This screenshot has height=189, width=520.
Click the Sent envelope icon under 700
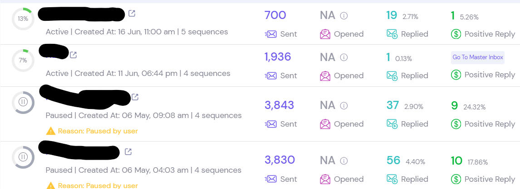271,34
